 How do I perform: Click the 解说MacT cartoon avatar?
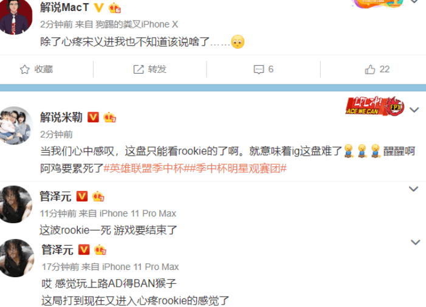coord(16,17)
